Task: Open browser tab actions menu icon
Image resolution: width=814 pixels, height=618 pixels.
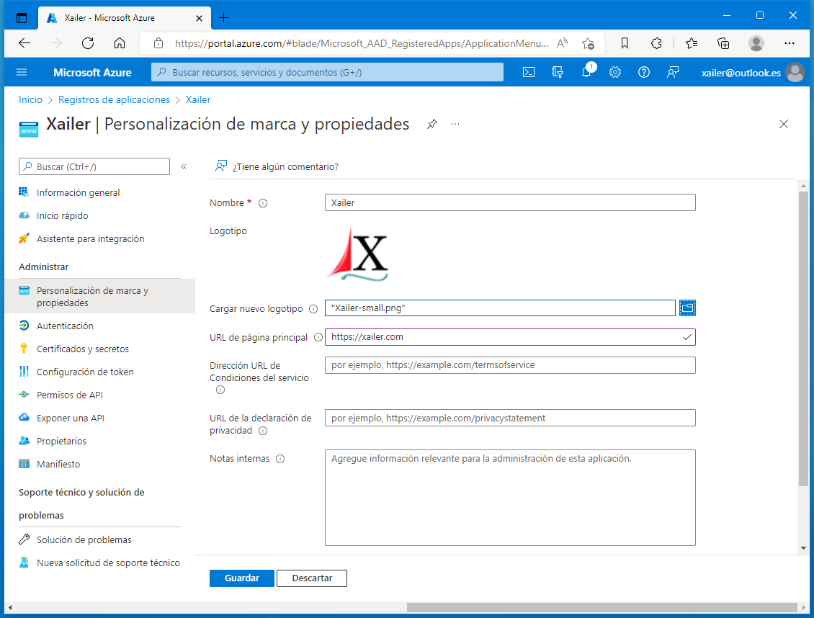Action: [22, 17]
